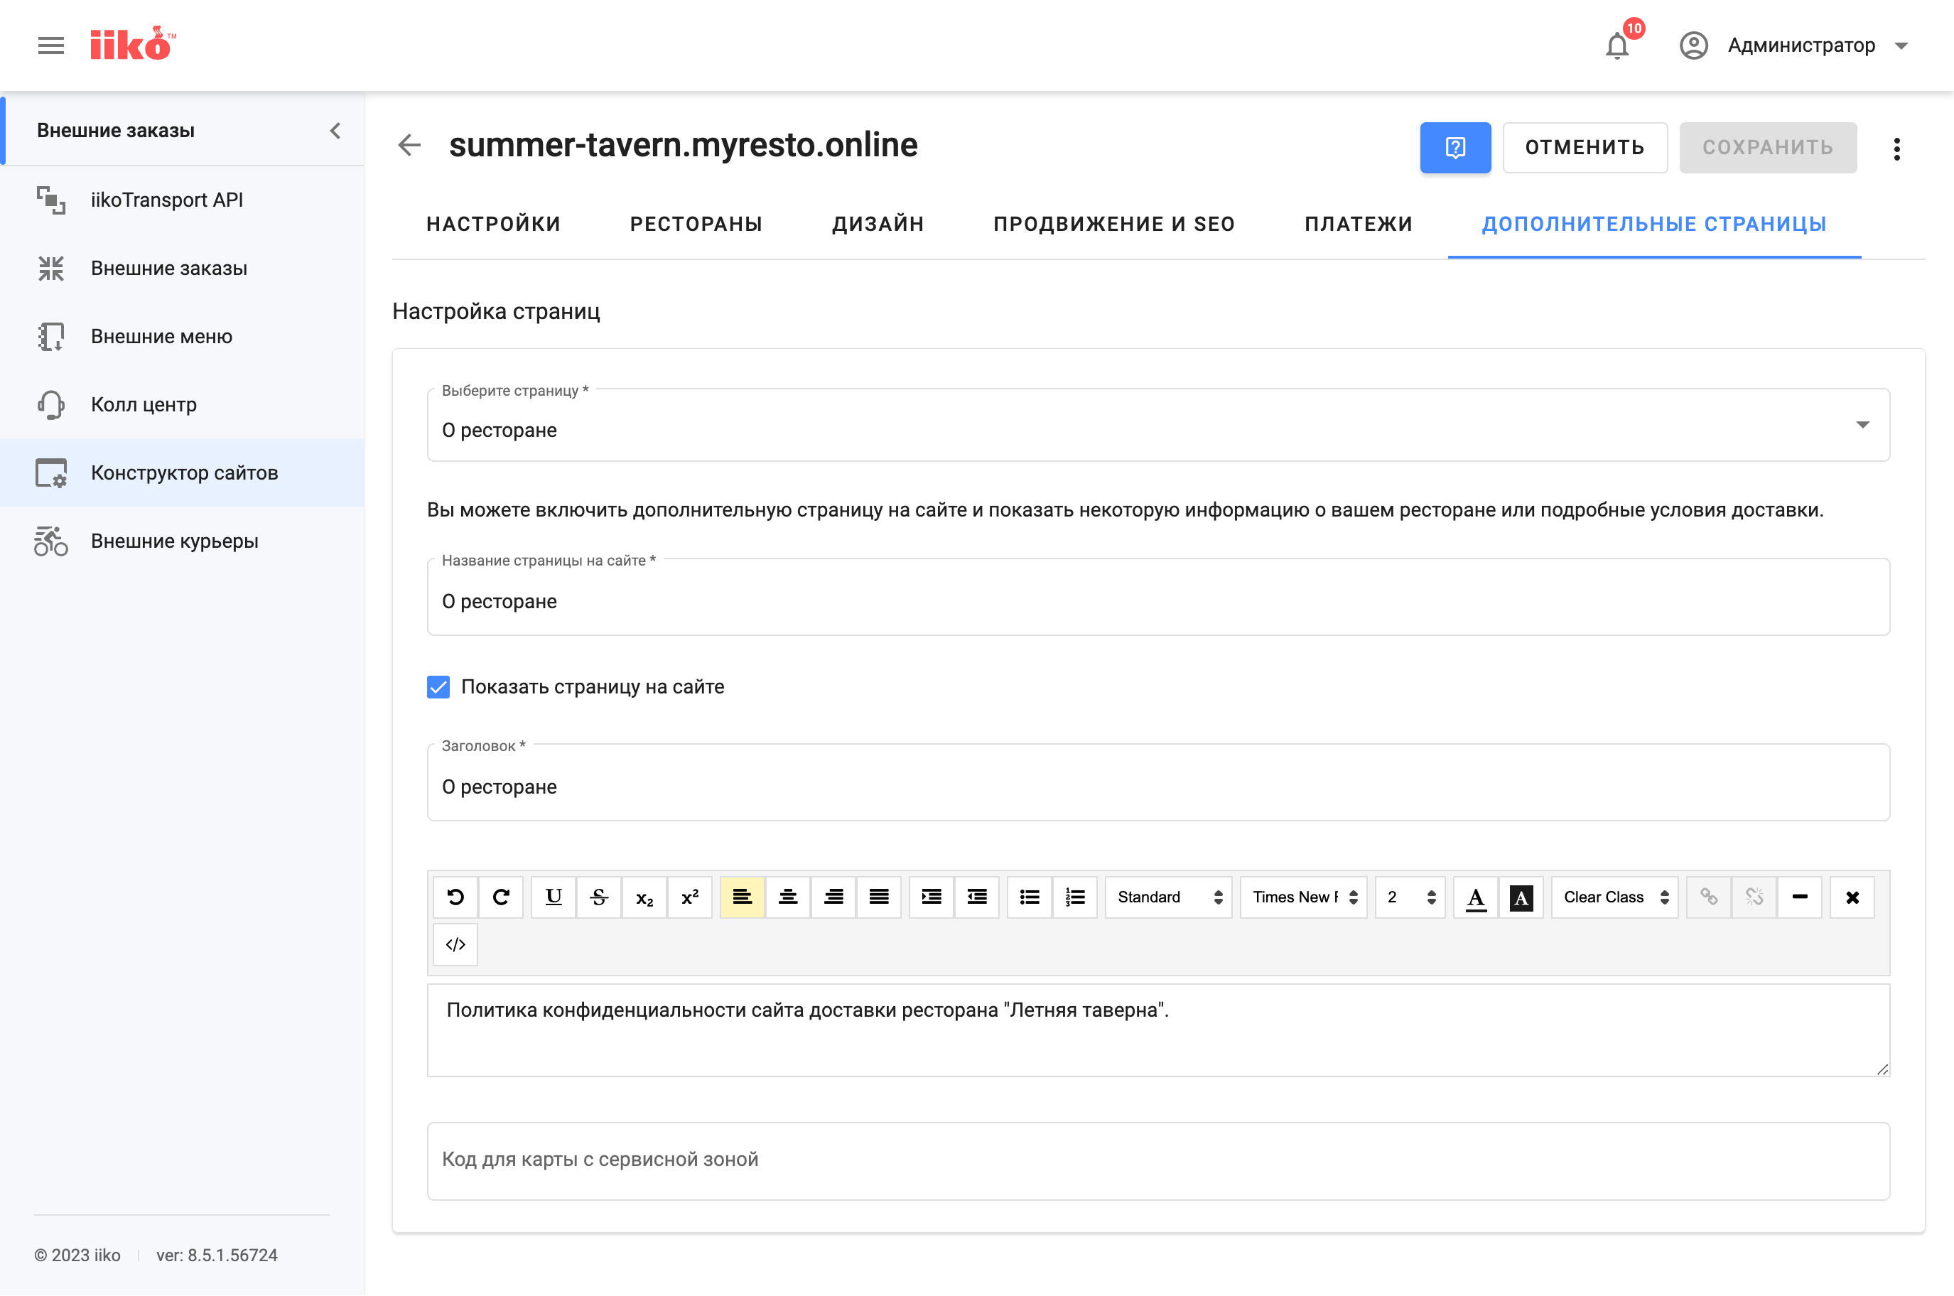Click the editor resize handle corner
Image resolution: width=1954 pixels, height=1296 pixels.
click(x=1882, y=1069)
